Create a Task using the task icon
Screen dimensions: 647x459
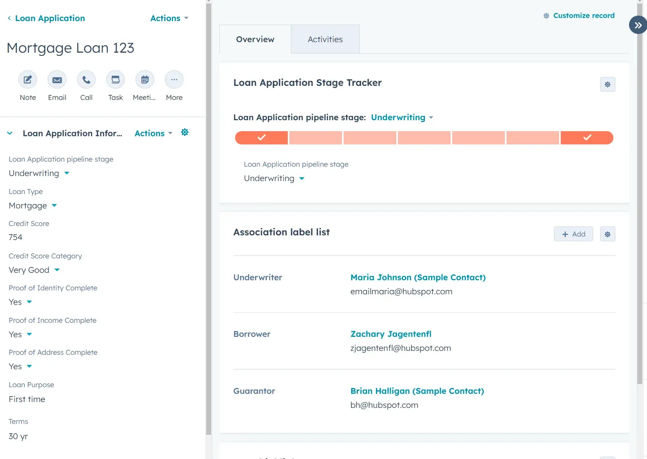coord(116,80)
